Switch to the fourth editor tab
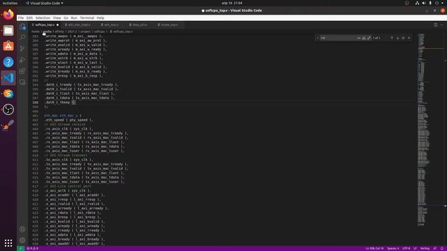 [x=140, y=25]
